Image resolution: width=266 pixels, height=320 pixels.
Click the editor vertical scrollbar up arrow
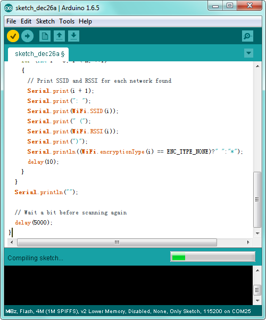click(x=257, y=66)
